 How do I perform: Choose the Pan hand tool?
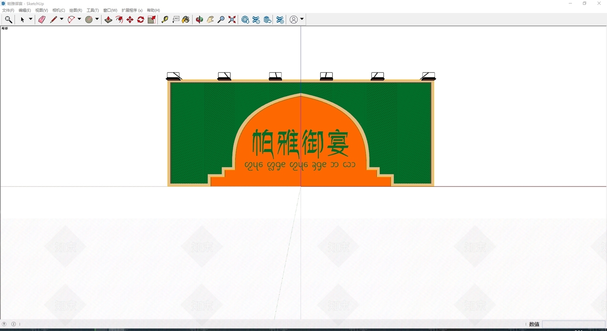point(211,20)
